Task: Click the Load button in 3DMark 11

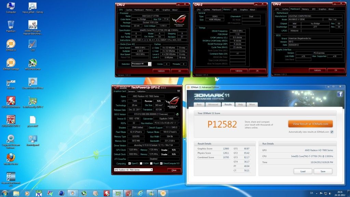Action: pyautogui.click(x=303, y=171)
